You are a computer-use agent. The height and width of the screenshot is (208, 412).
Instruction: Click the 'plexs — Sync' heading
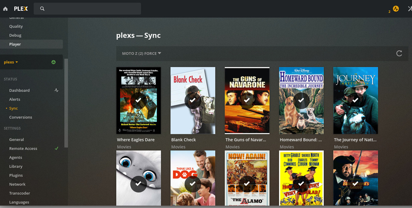tap(138, 36)
